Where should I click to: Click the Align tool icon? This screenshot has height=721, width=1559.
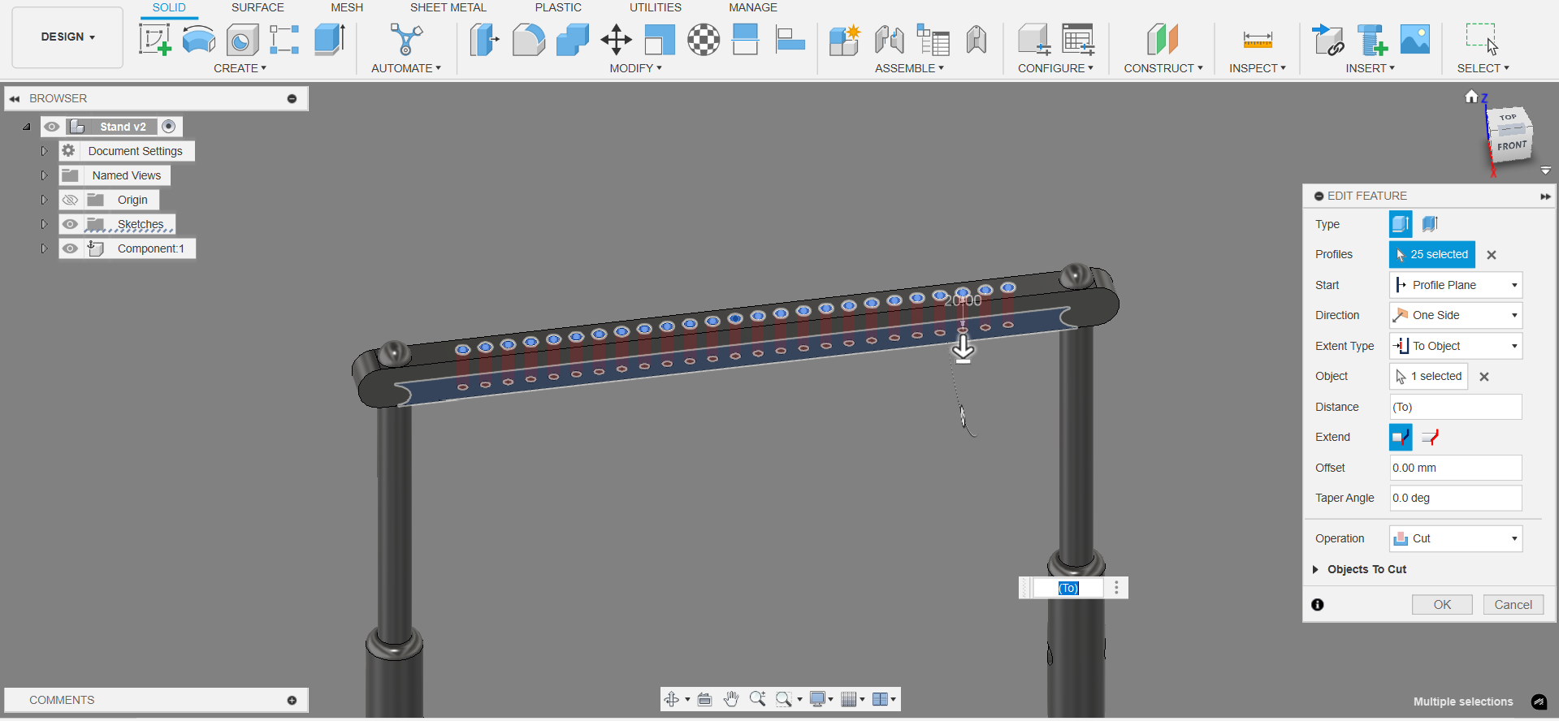(x=790, y=39)
